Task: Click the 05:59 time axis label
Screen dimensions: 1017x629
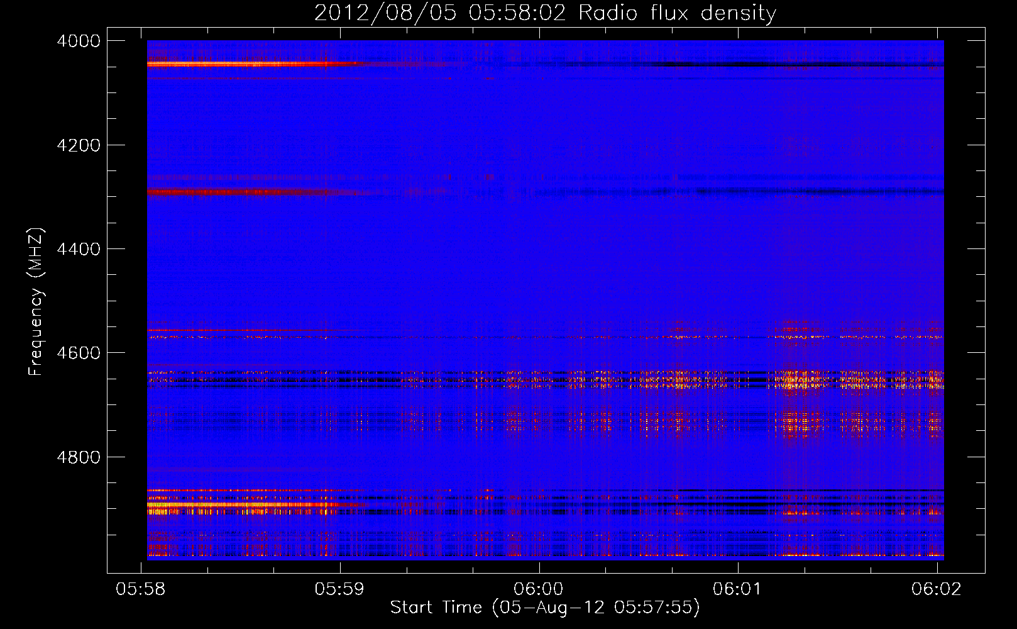Action: pos(339,589)
